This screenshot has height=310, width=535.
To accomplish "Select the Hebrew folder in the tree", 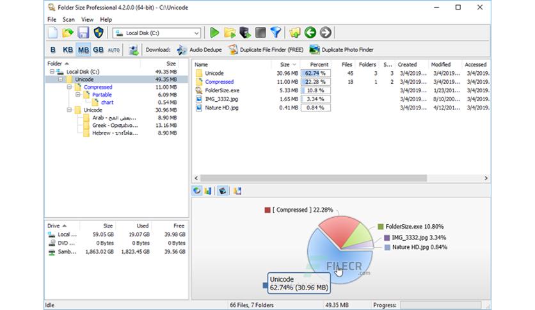I will (x=115, y=133).
